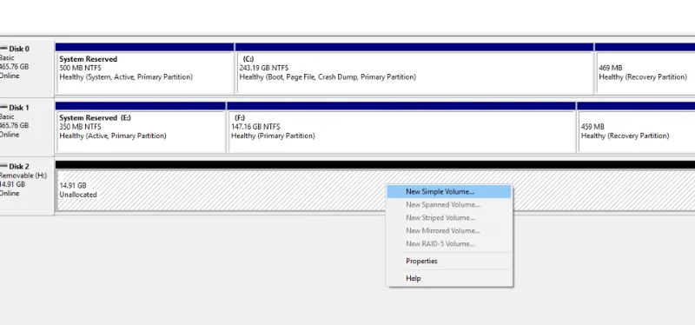The image size is (695, 325).
Task: Choose New Simple Volume from context menu
Action: [449, 192]
